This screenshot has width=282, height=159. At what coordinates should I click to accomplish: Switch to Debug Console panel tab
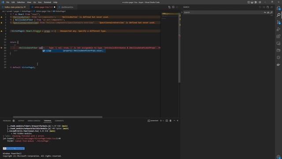click(x=34, y=121)
